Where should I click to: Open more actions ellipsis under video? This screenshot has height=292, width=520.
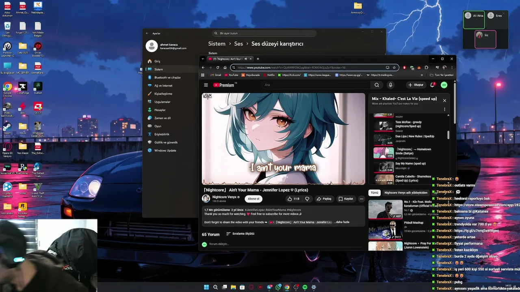pos(361,199)
